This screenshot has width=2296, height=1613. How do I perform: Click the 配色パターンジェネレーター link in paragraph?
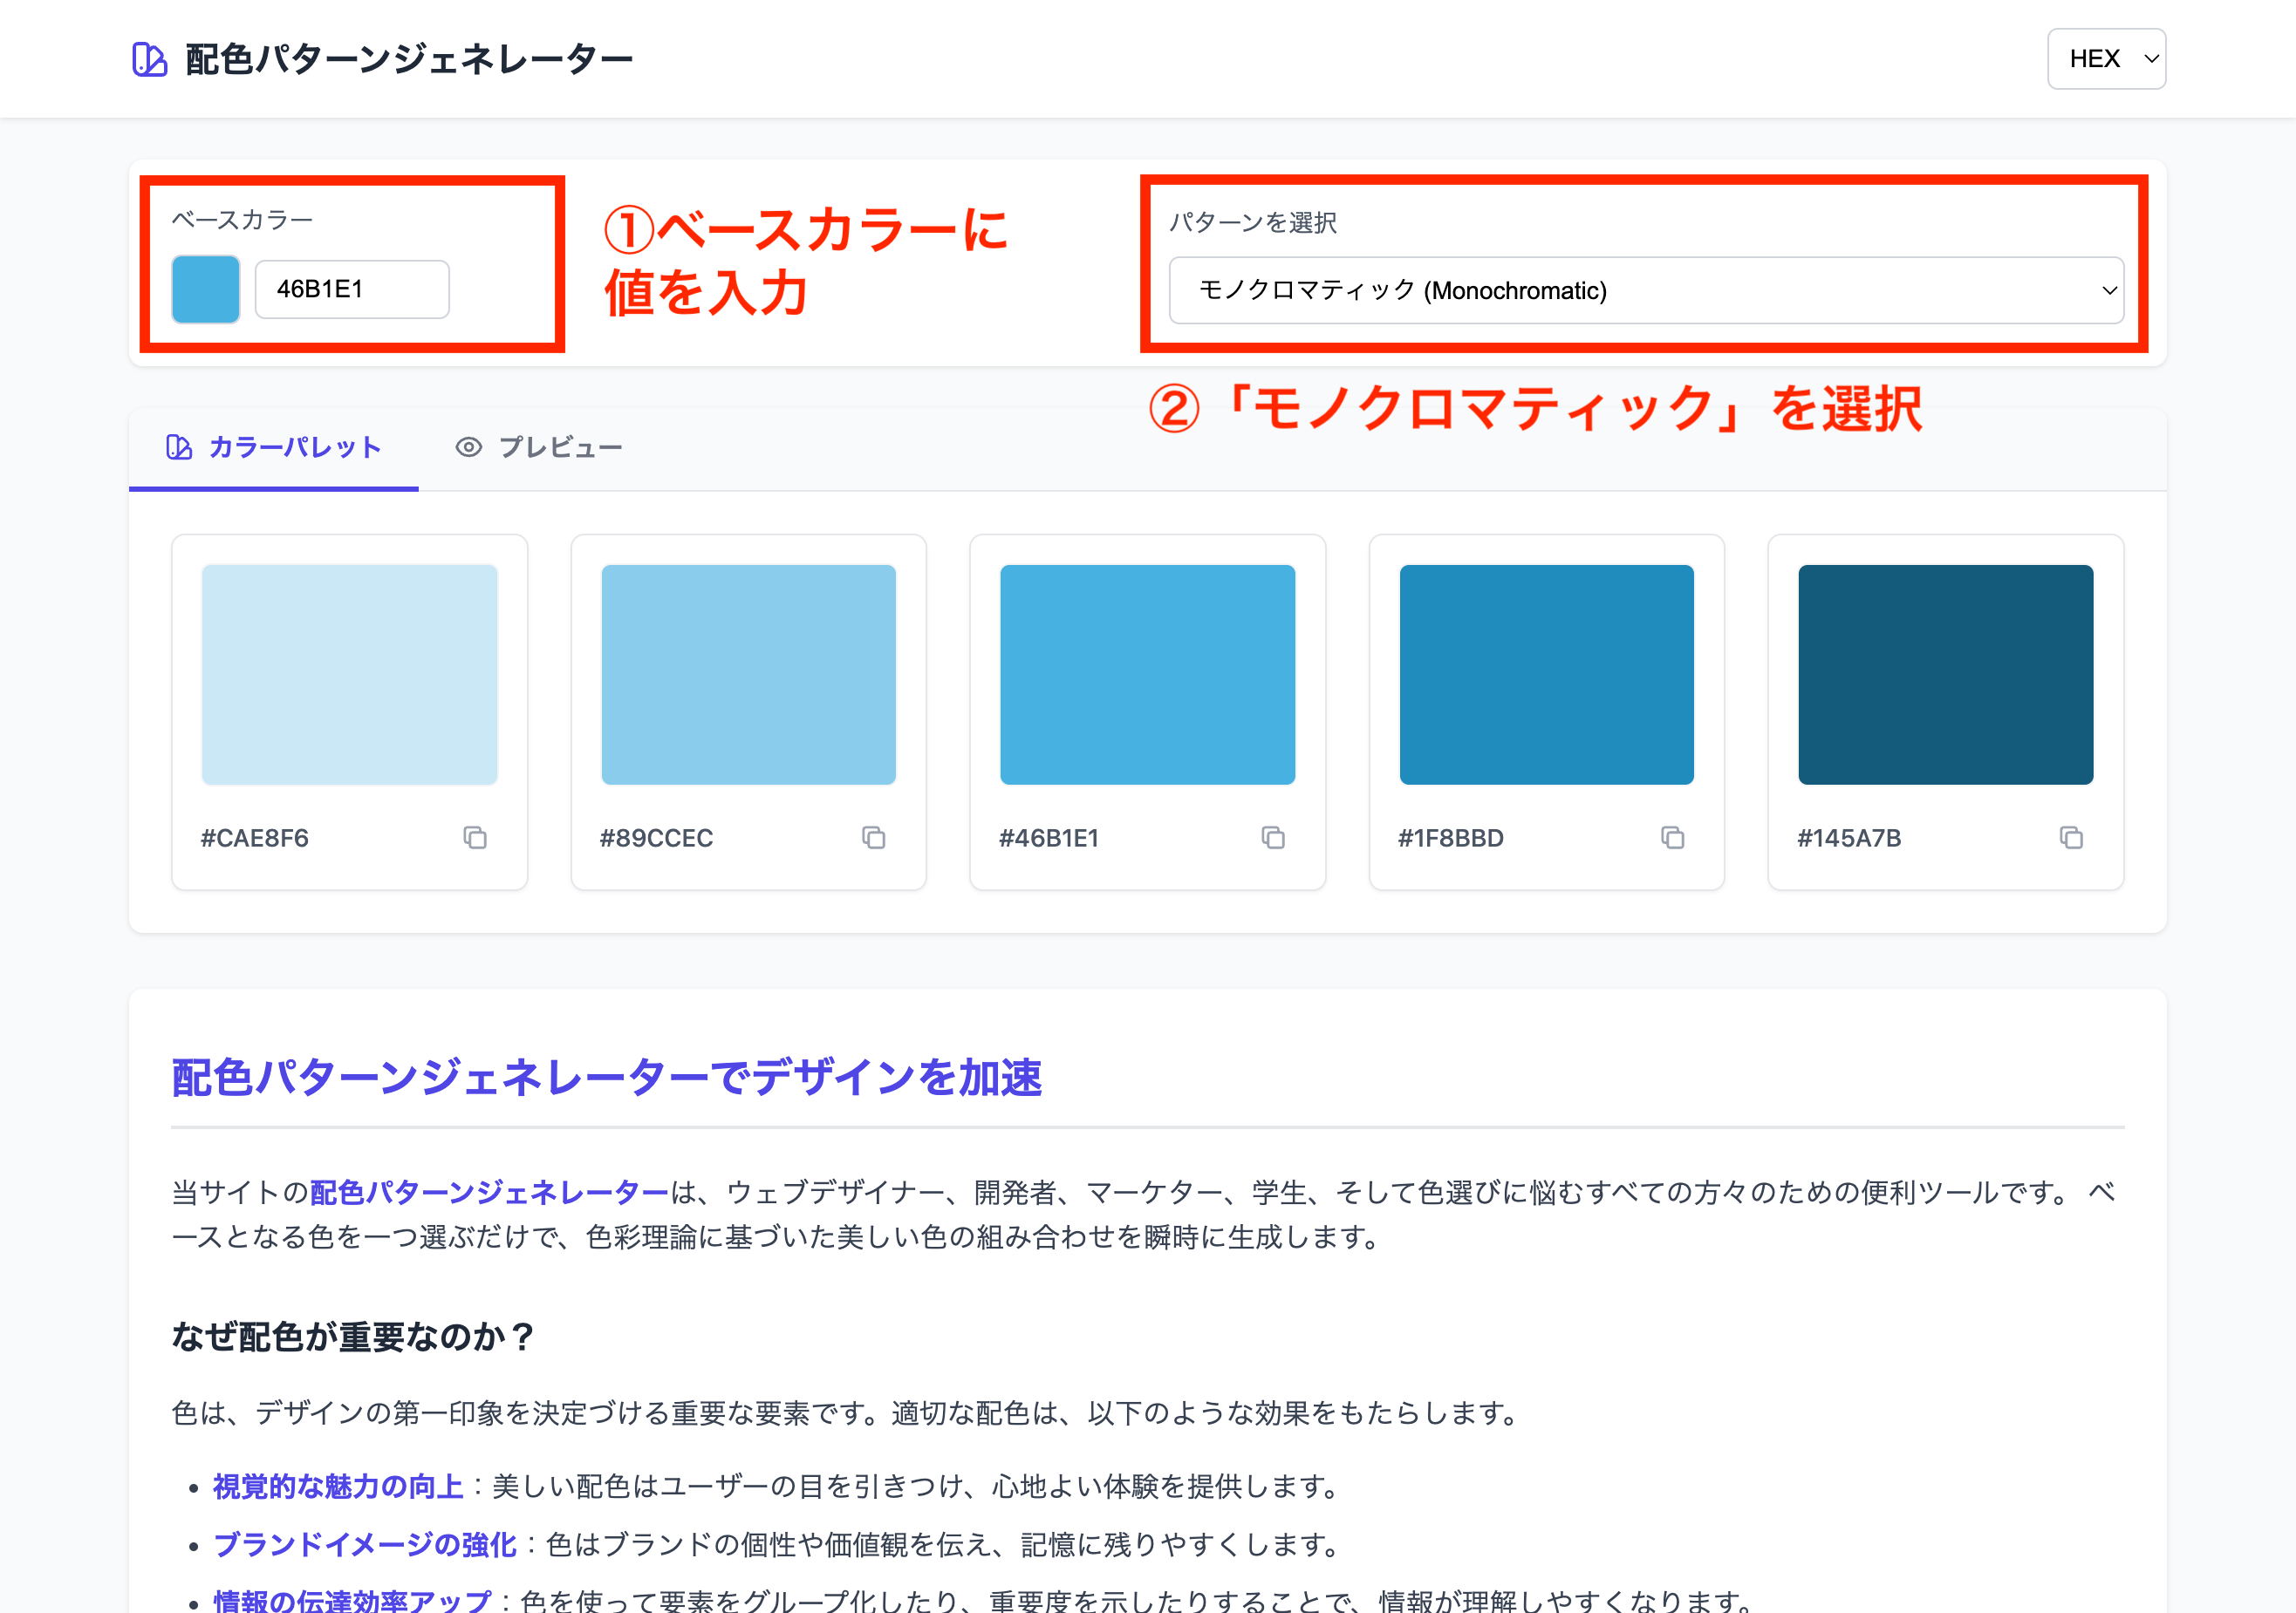click(x=489, y=1192)
